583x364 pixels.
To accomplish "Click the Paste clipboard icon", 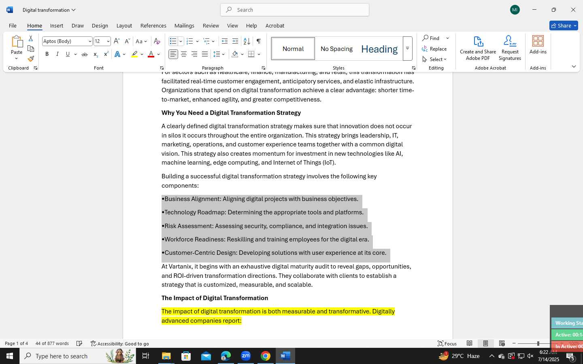I will (17, 42).
